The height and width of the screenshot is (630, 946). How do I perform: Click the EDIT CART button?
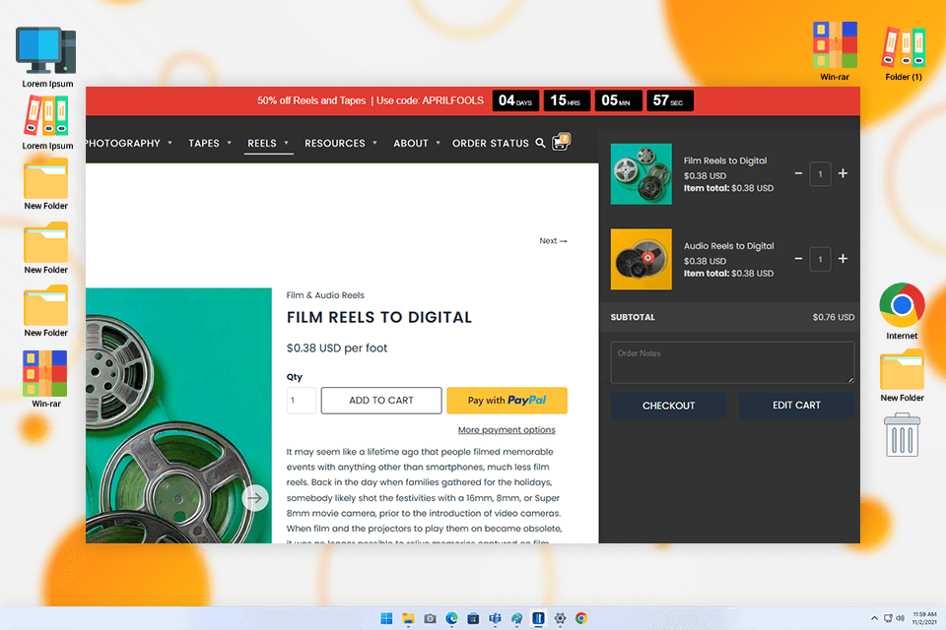click(796, 406)
